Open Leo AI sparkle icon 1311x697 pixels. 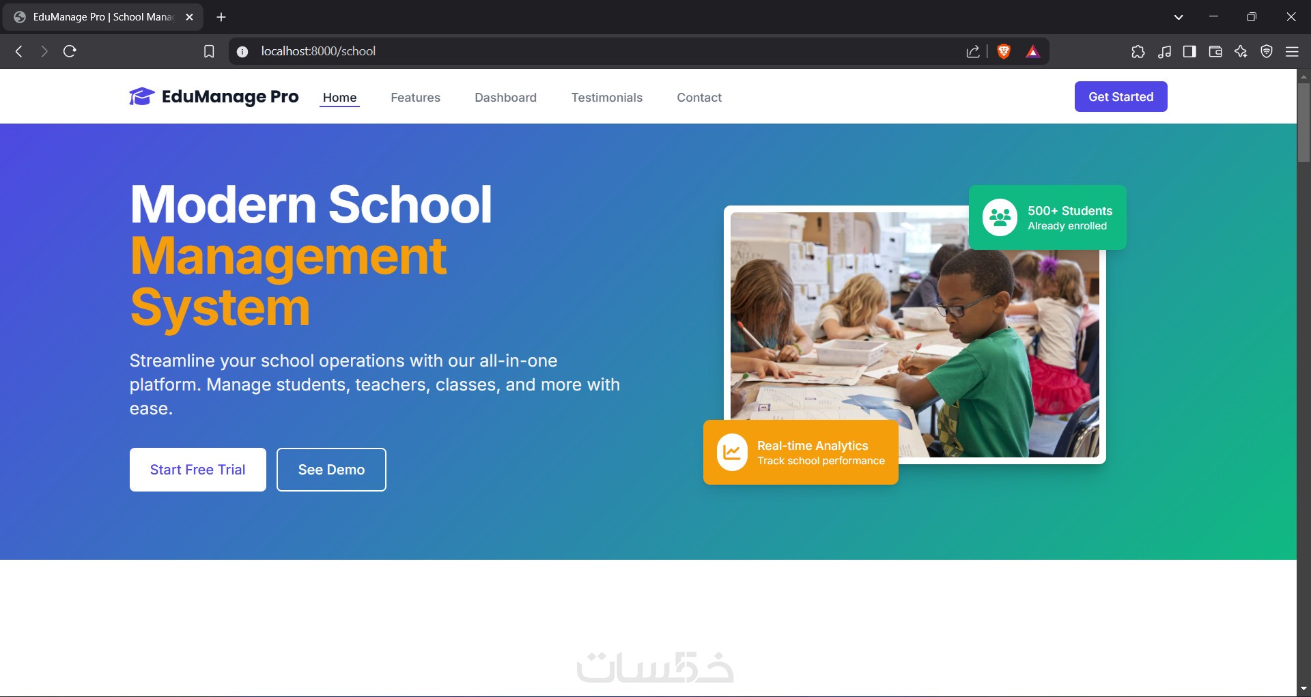pyautogui.click(x=1241, y=51)
